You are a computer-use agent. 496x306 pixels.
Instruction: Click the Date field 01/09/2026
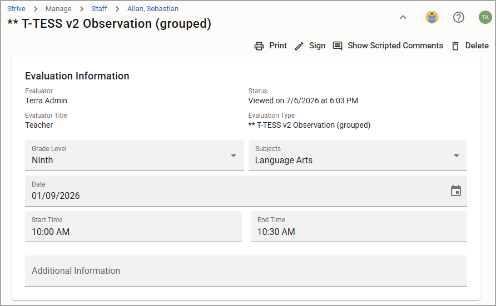click(246, 191)
